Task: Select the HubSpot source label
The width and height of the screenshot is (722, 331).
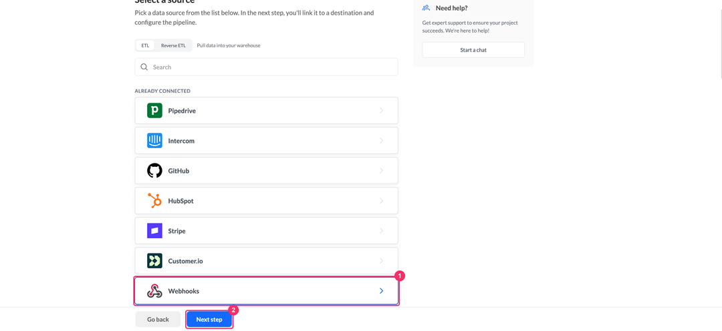Action: tap(181, 201)
